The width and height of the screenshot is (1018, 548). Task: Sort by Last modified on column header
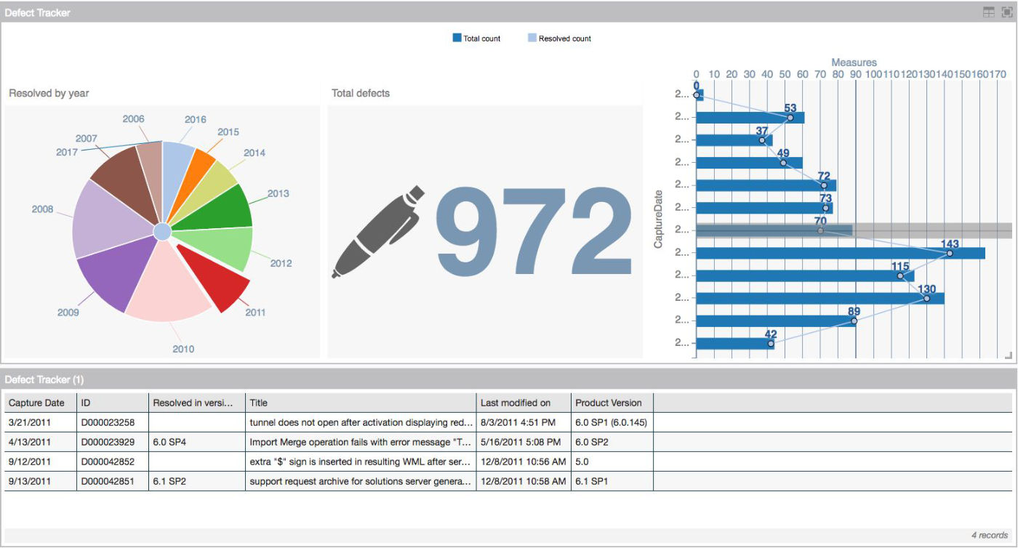tap(515, 403)
